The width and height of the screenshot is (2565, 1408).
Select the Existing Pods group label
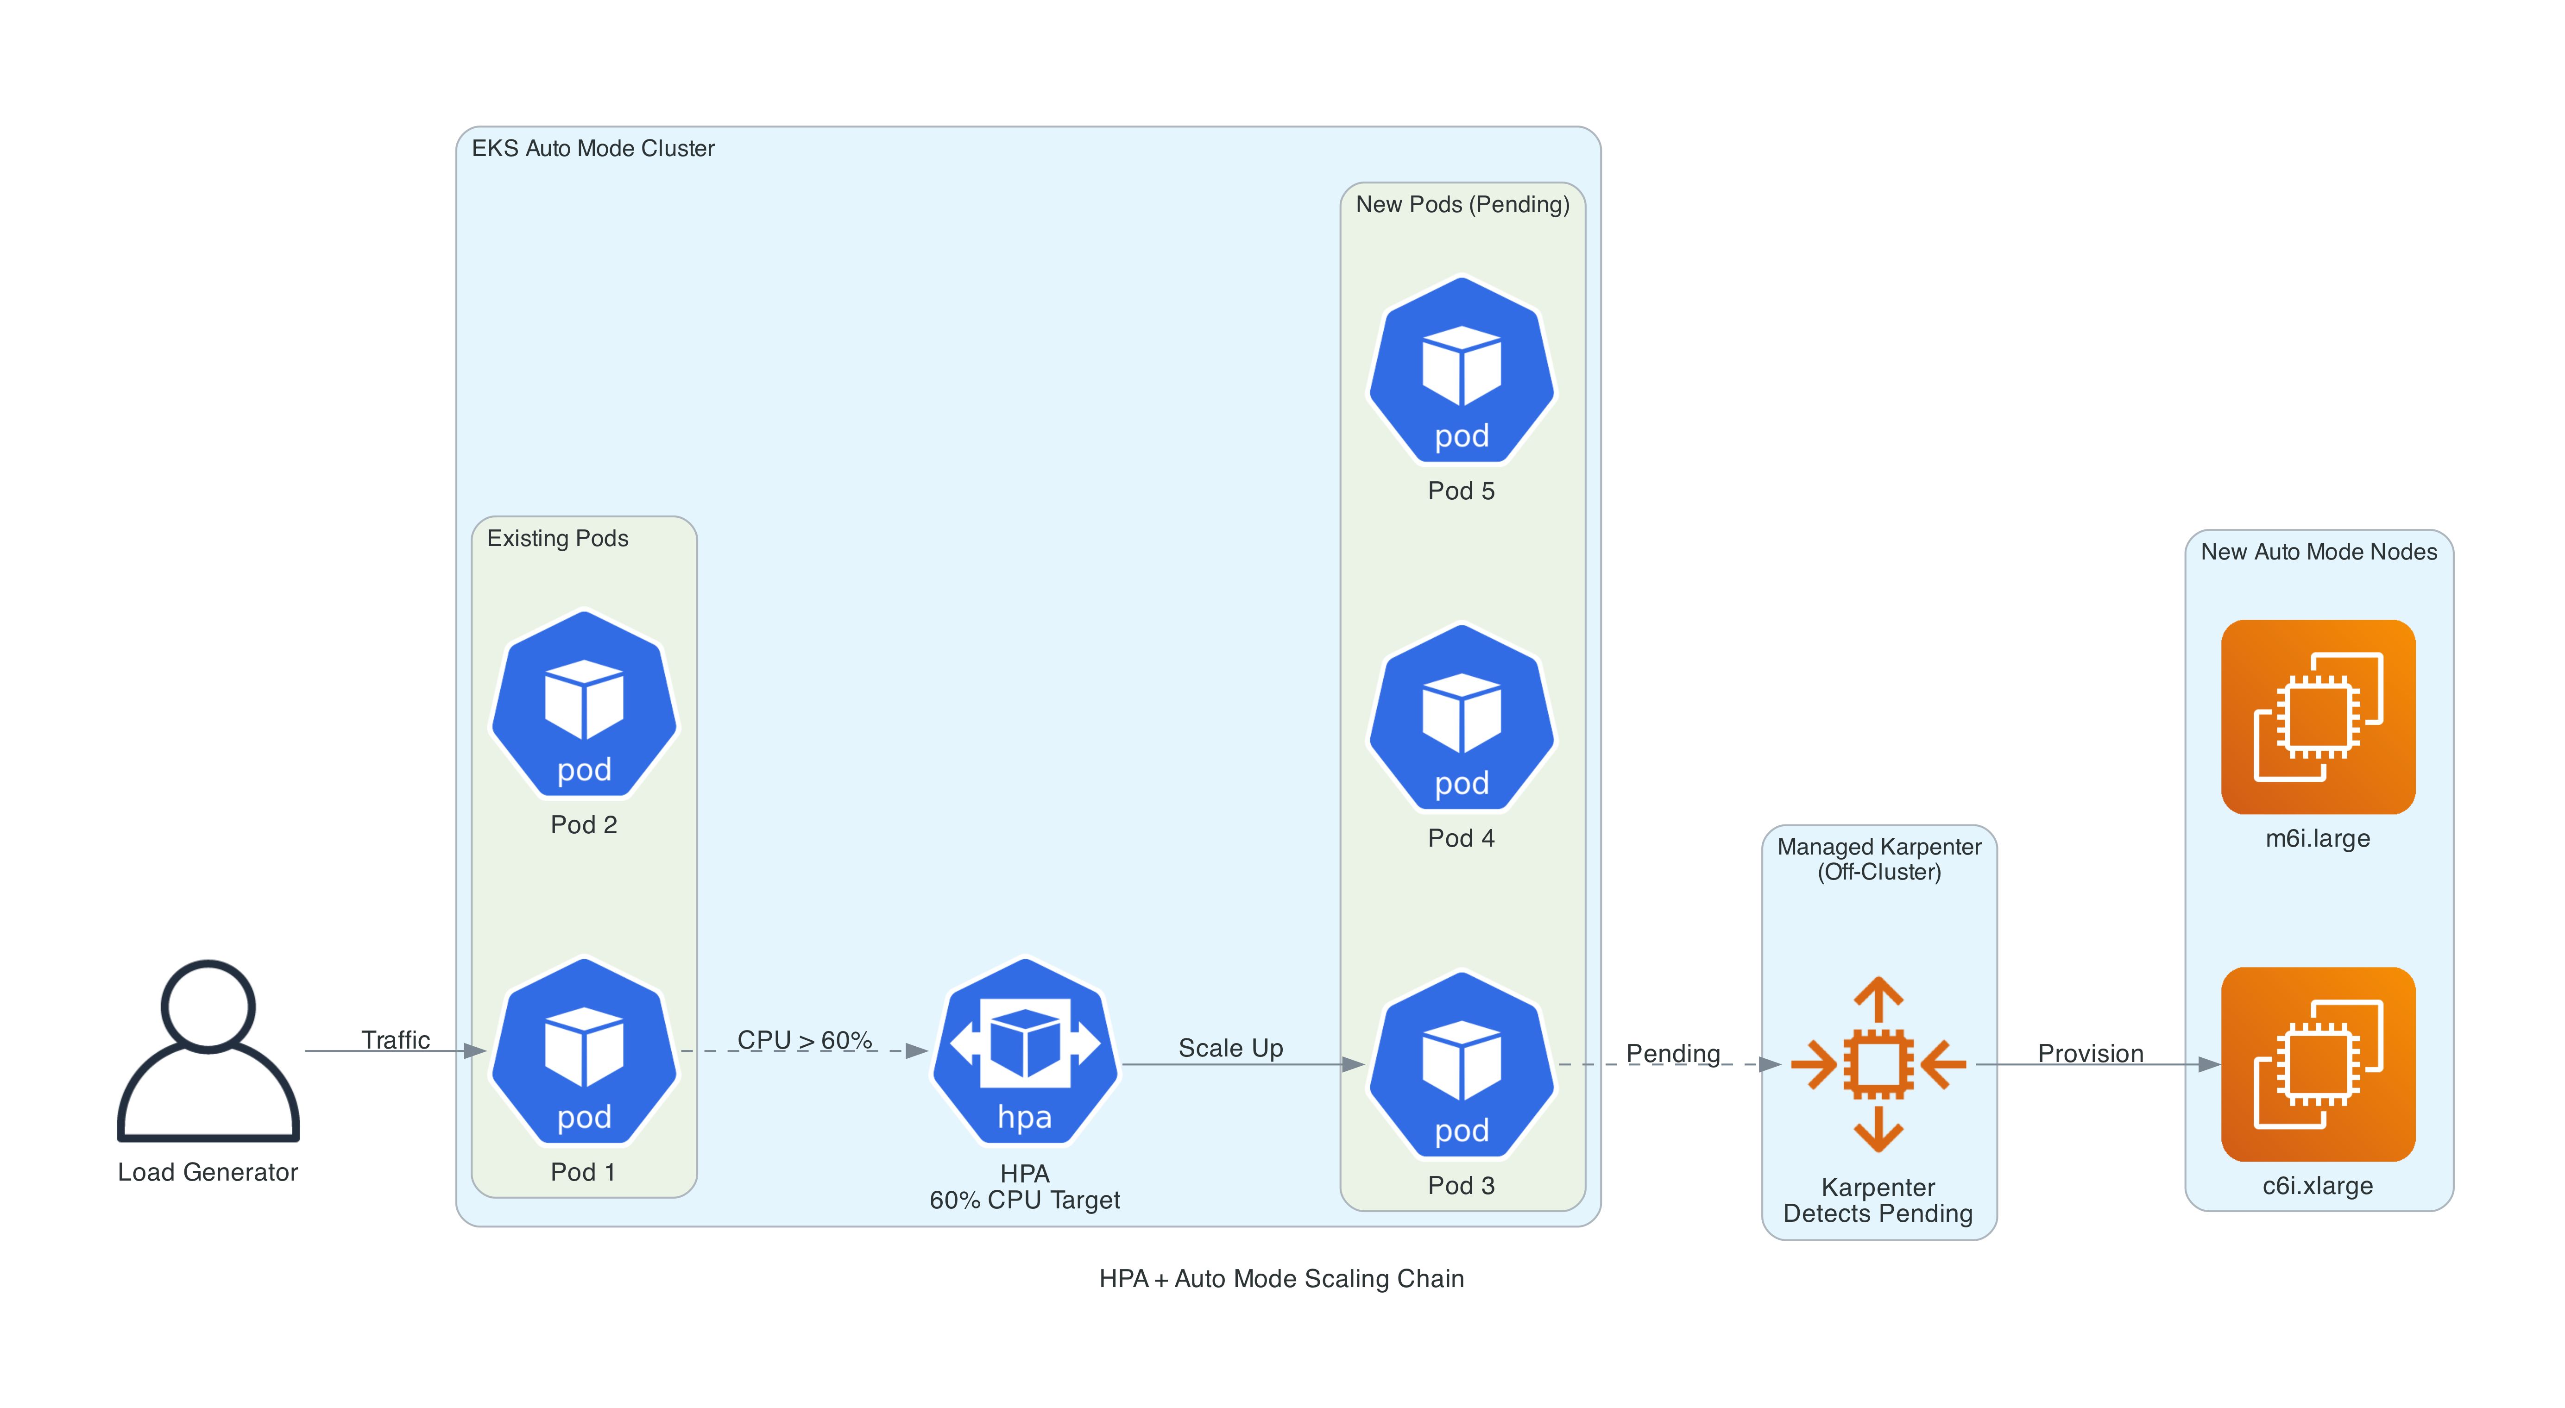558,538
